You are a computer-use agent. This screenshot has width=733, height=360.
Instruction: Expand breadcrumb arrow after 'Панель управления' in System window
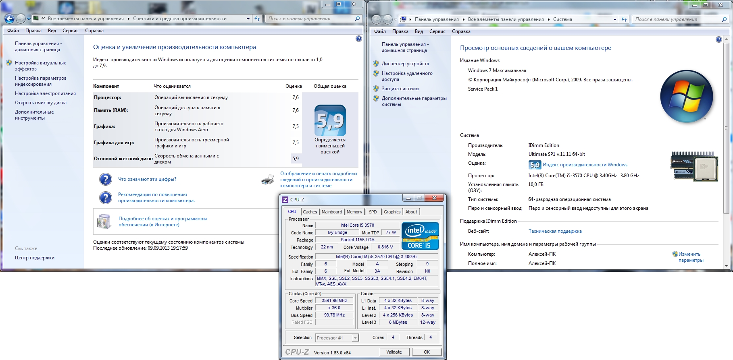[463, 19]
